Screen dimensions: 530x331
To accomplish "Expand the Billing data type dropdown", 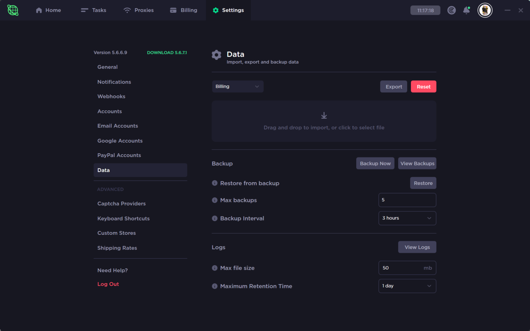I will click(237, 86).
